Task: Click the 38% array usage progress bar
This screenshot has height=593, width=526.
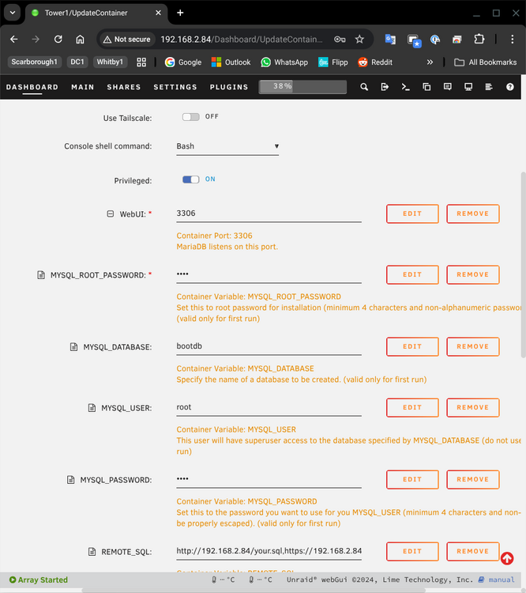Action: coord(302,87)
